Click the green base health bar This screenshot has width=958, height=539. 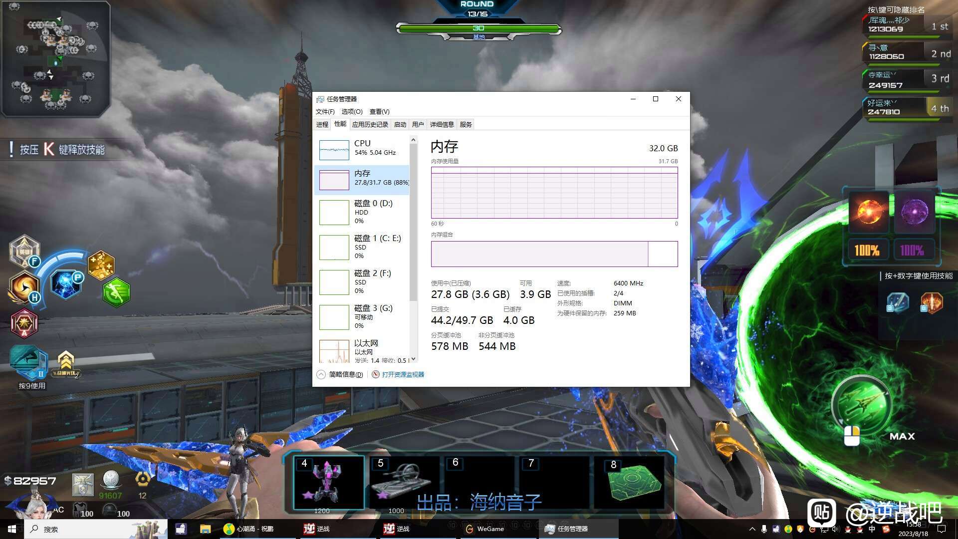click(x=479, y=28)
